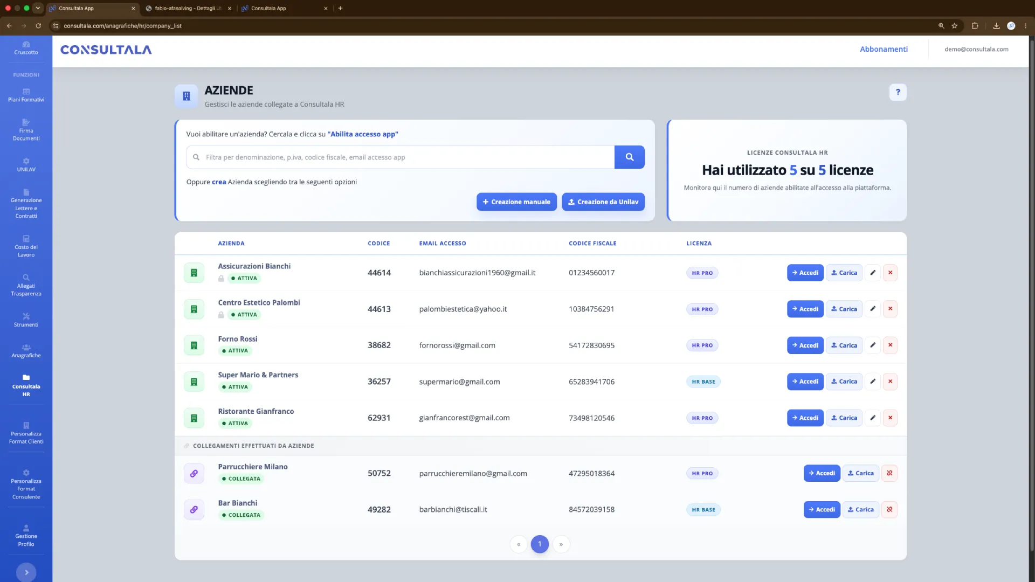Open Cruscotto in the sidebar

[x=26, y=48]
